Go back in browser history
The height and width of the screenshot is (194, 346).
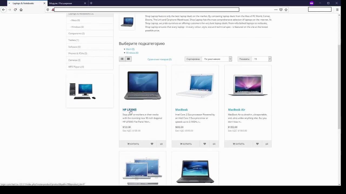(x=4, y=10)
